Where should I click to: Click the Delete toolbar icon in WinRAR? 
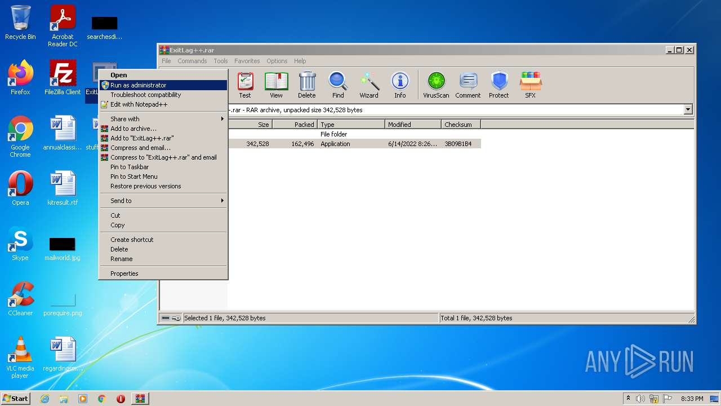coord(307,85)
